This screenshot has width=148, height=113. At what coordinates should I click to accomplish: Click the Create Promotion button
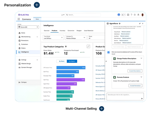[135, 86]
